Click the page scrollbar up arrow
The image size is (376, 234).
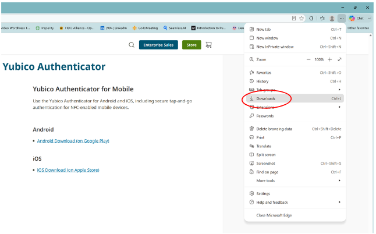point(371,36)
